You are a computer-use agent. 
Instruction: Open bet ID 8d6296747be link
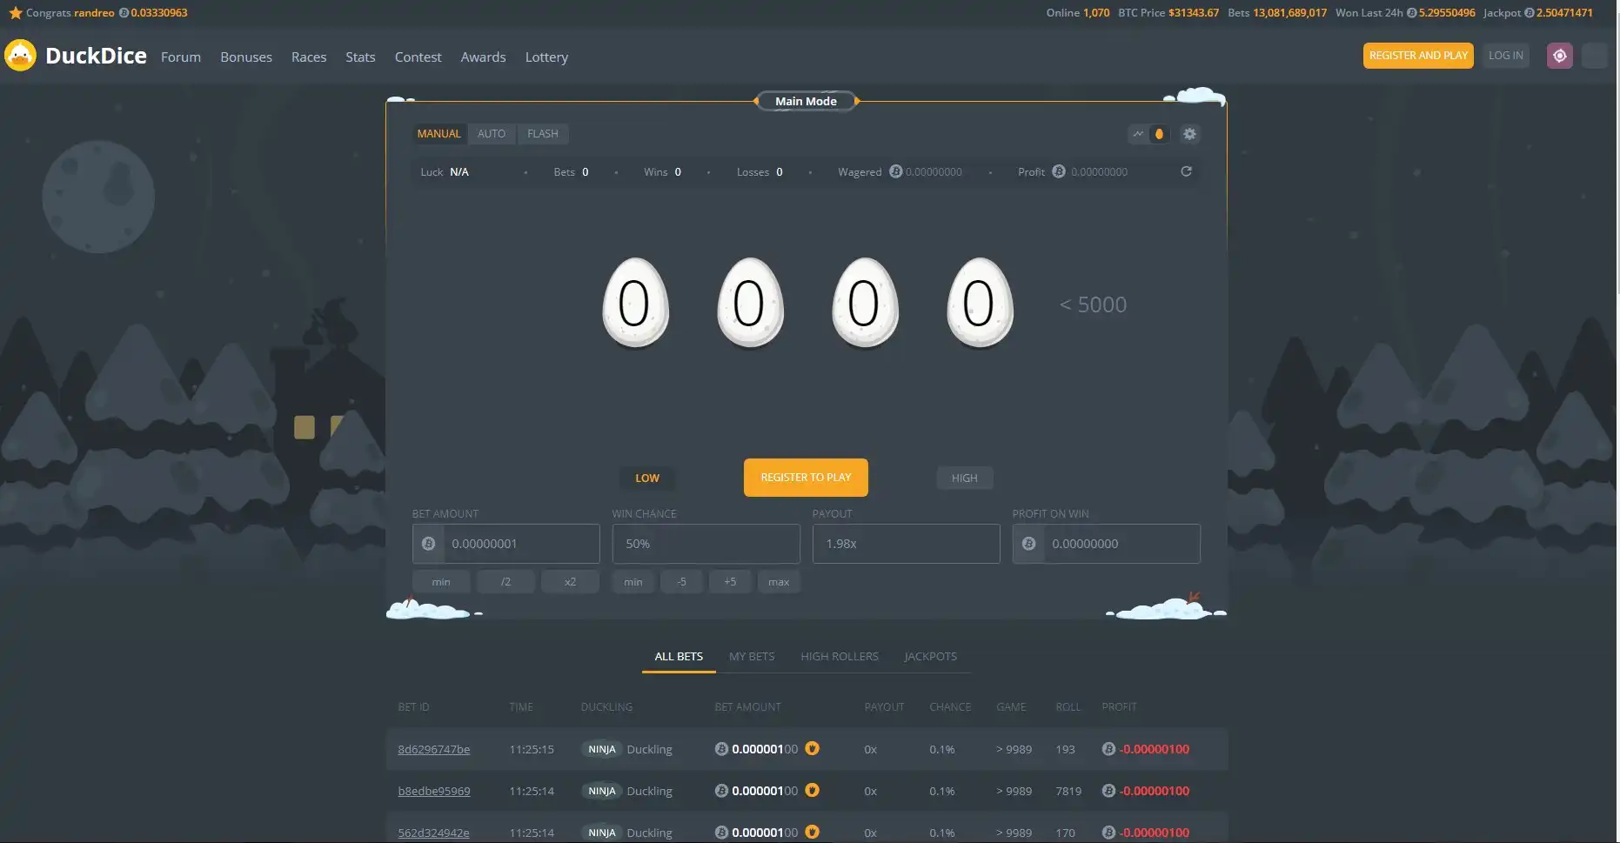pyautogui.click(x=434, y=749)
